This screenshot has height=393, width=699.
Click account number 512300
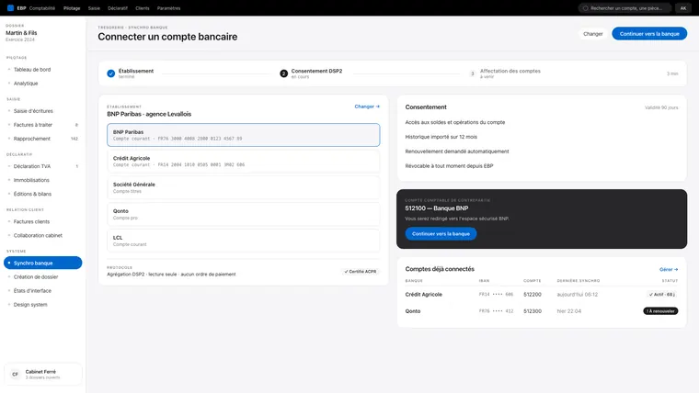point(533,311)
